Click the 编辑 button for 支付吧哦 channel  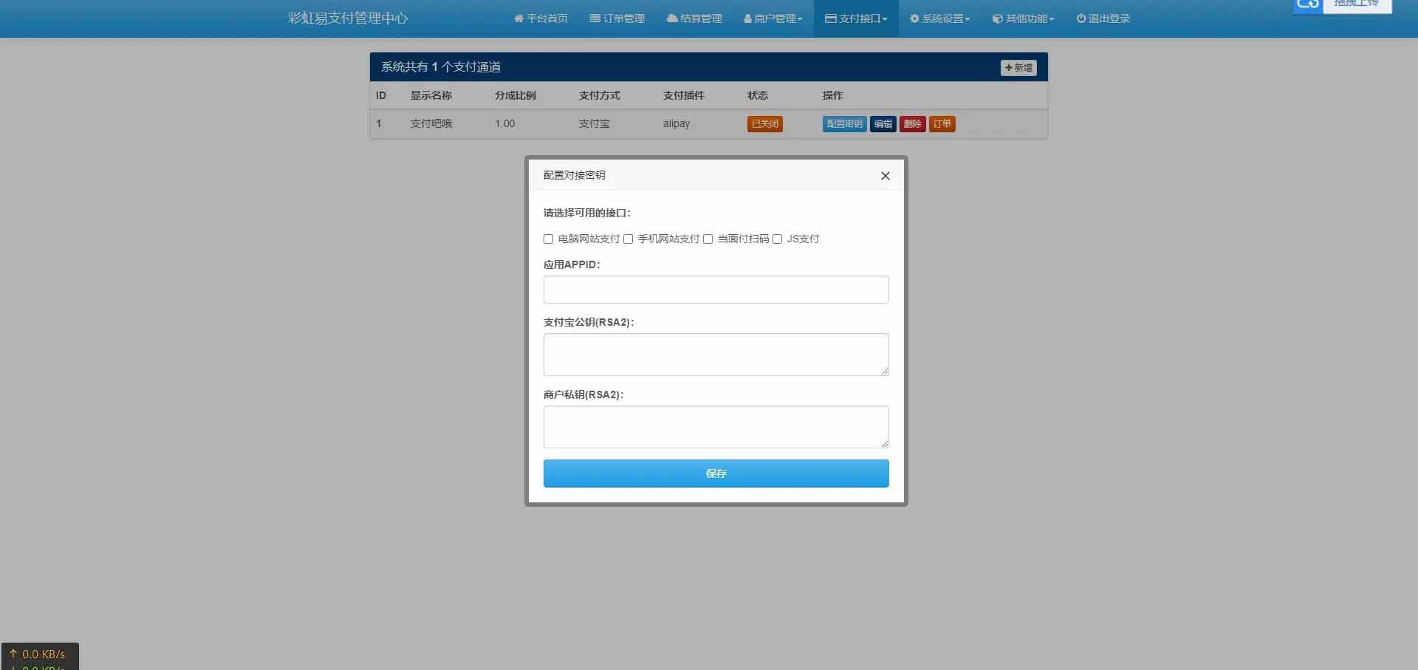tap(883, 124)
